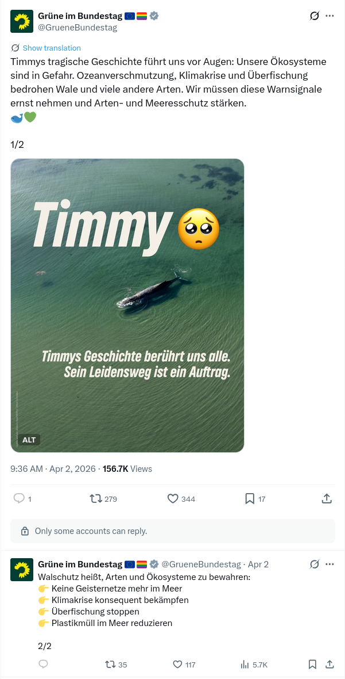Bookmark the second thread post
The width and height of the screenshot is (345, 679).
coord(313,664)
